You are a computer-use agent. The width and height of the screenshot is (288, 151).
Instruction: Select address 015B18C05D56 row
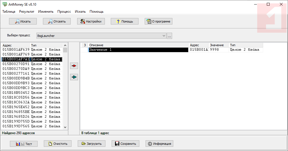[x=32, y=97]
